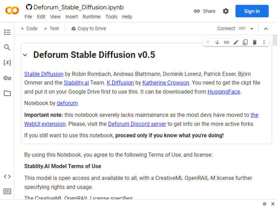Open the Connect options dropdown arrow
277x208 pixels.
coord(252,29)
